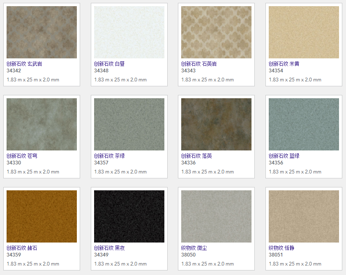The width and height of the screenshot is (346, 275).
Task: Select the beige 米黄 swatch image
Action: coord(304,32)
